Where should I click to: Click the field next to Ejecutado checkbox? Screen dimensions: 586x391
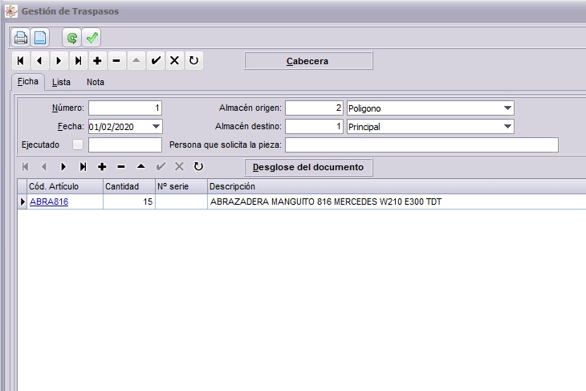125,145
